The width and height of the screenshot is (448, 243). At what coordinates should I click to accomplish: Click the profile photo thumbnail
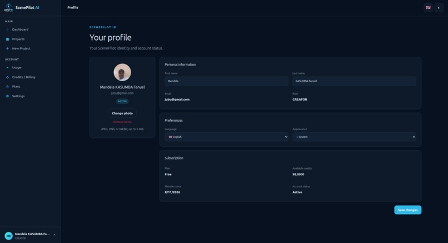point(122,72)
